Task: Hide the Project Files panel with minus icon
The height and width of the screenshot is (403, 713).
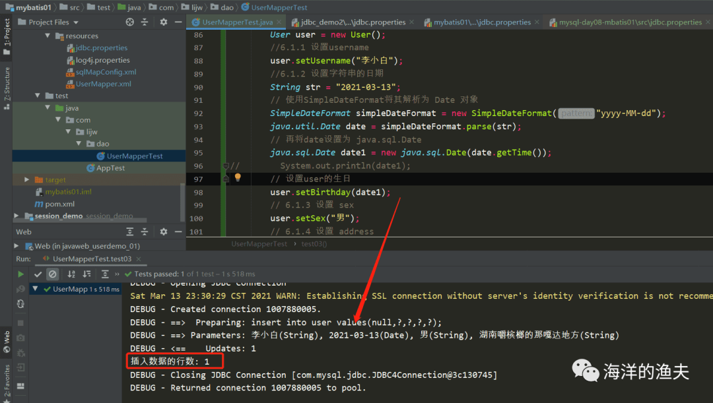Action: point(178,22)
